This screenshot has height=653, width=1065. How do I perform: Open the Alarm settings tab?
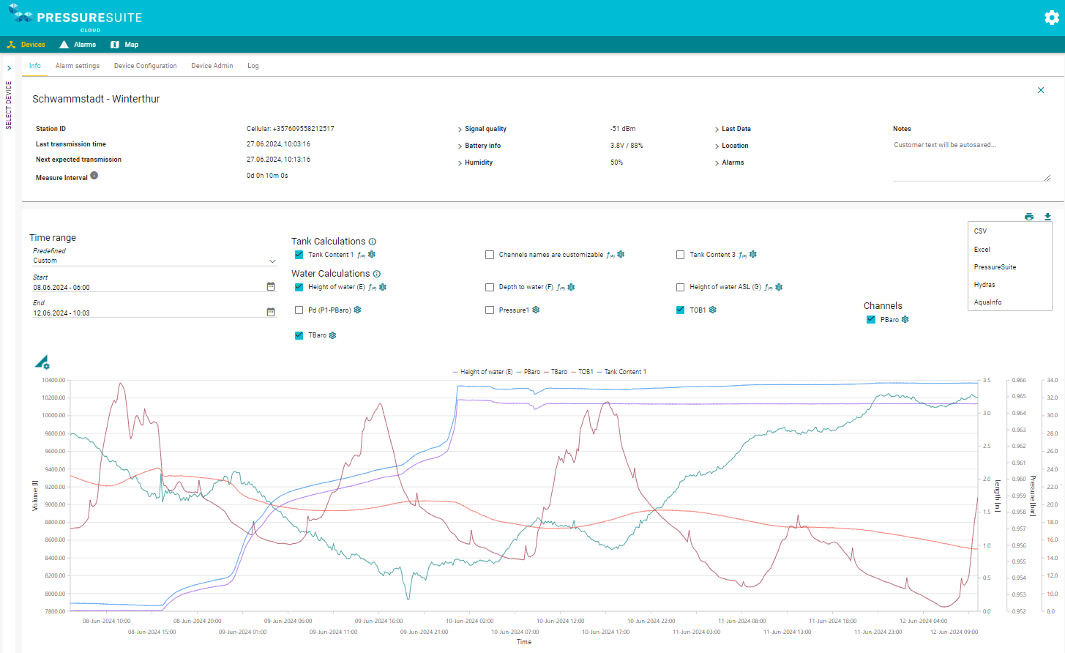click(x=78, y=66)
